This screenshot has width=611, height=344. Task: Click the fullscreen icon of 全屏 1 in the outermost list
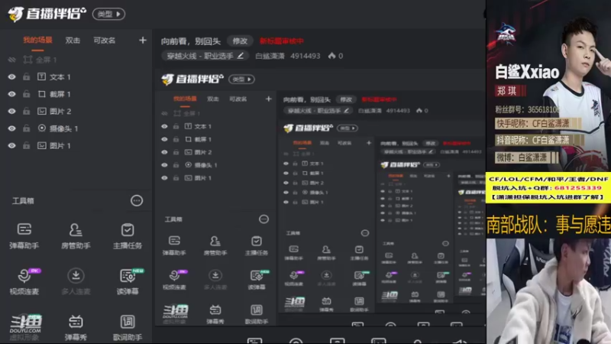pyautogui.click(x=27, y=60)
